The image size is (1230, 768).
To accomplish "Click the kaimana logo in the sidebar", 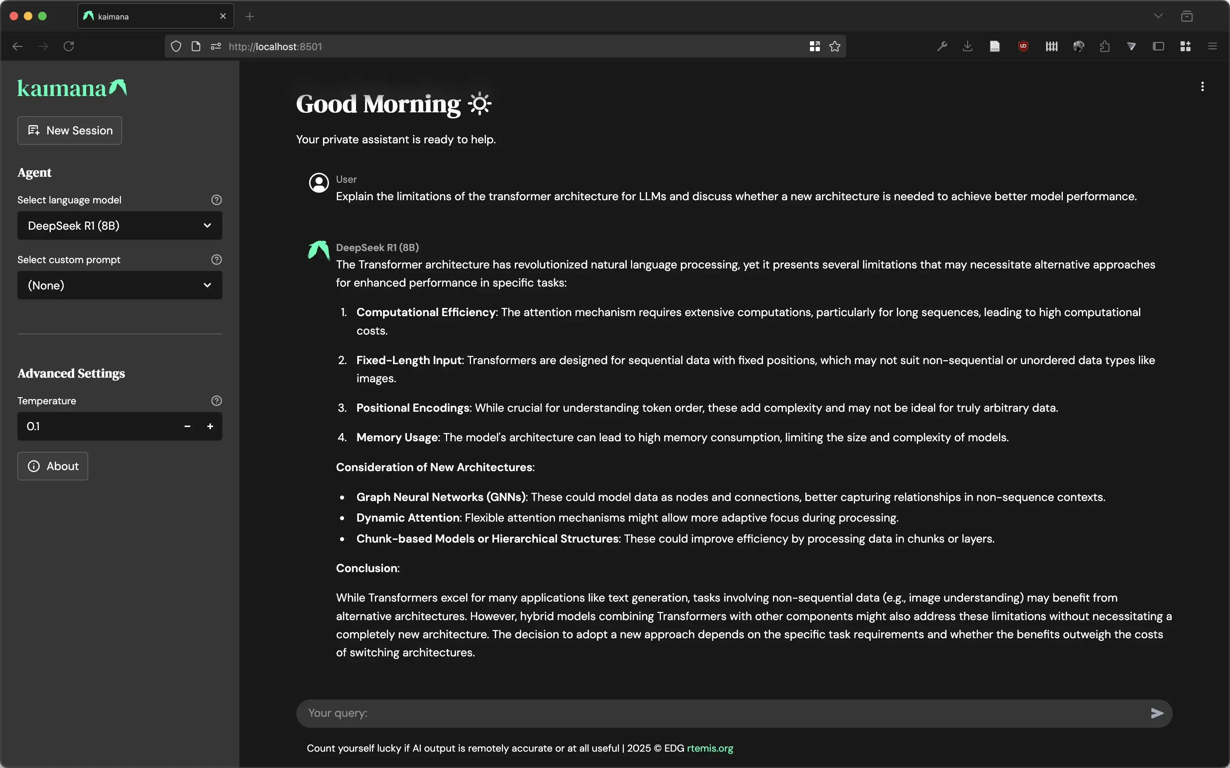I will click(71, 87).
